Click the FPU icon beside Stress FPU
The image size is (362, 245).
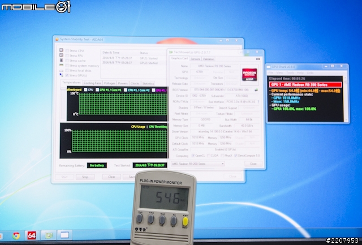(x=61, y=55)
